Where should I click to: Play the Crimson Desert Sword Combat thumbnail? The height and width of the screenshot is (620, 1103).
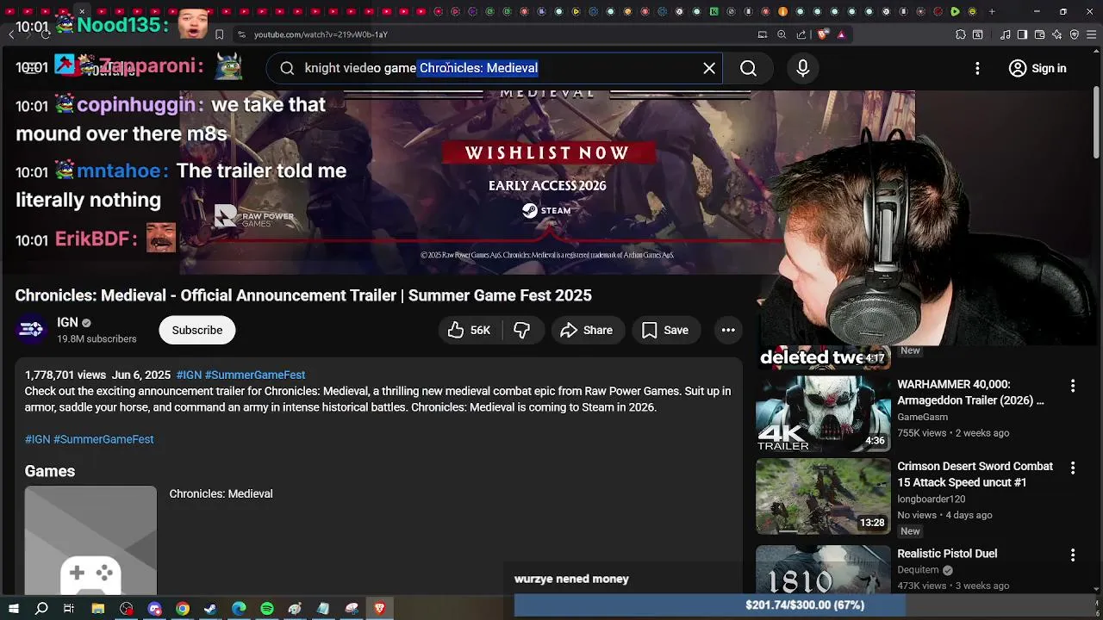pos(823,496)
